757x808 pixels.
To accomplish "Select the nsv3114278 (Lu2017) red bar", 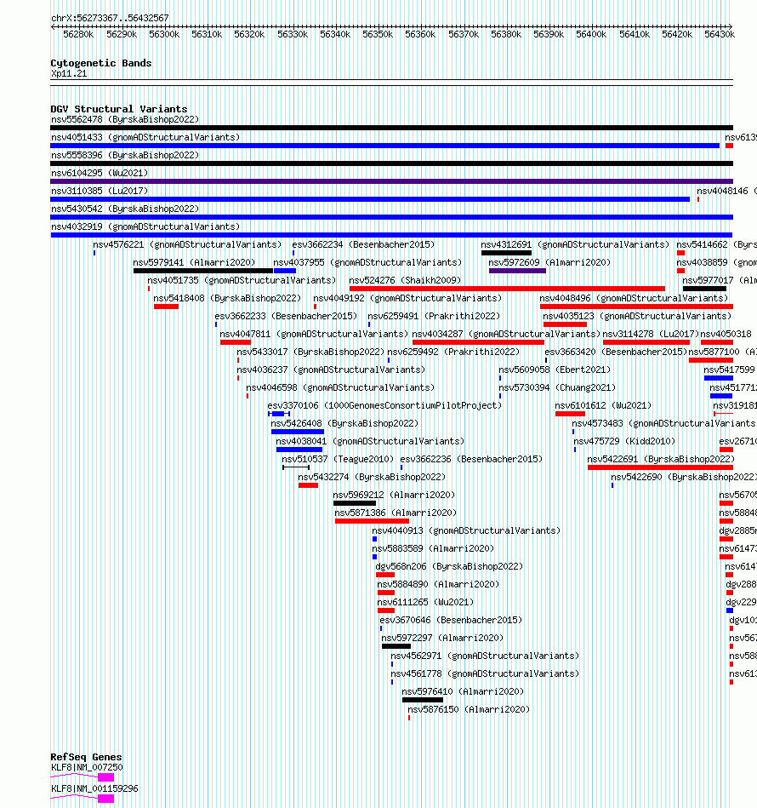I will pyautogui.click(x=646, y=342).
